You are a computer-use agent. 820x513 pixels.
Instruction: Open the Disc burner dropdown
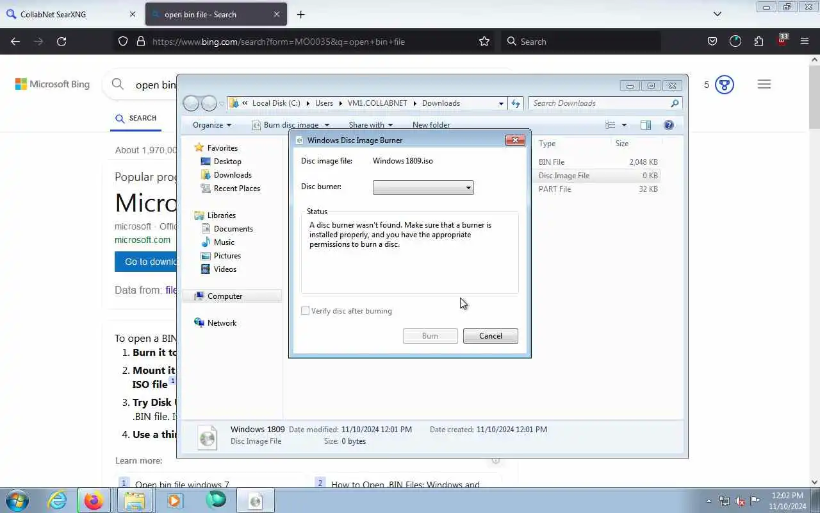tap(423, 187)
